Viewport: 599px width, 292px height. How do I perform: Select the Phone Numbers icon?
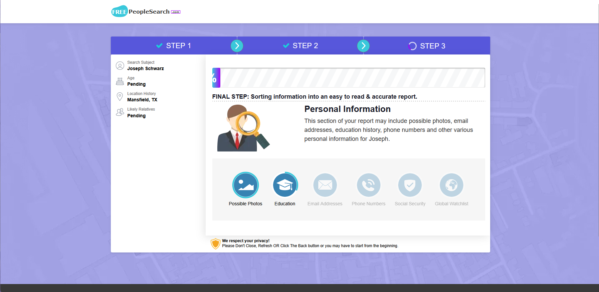point(368,185)
